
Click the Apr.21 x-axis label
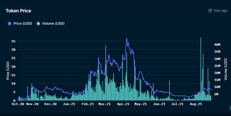pyautogui.click(x=123, y=104)
